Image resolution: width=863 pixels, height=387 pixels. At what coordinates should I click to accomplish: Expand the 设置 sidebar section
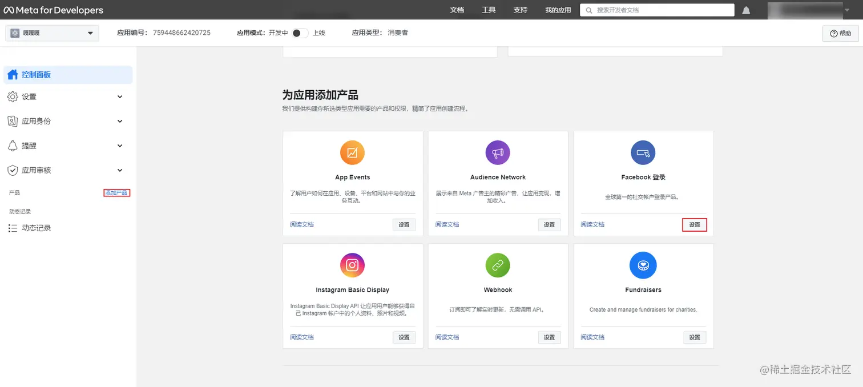click(x=120, y=97)
